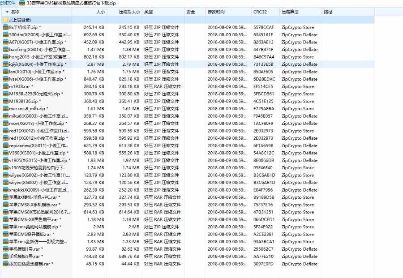The height and width of the screenshot is (278, 403).
Task: Click file name 苹果CMS8X高仿迅影网2016.7...
Action: click(39, 212)
